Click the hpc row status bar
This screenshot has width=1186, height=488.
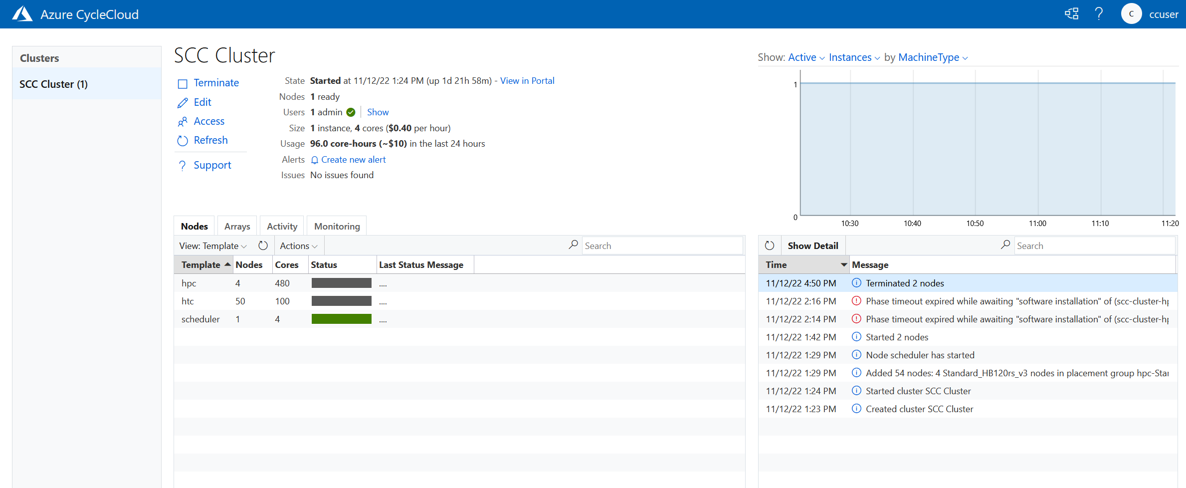[342, 283]
